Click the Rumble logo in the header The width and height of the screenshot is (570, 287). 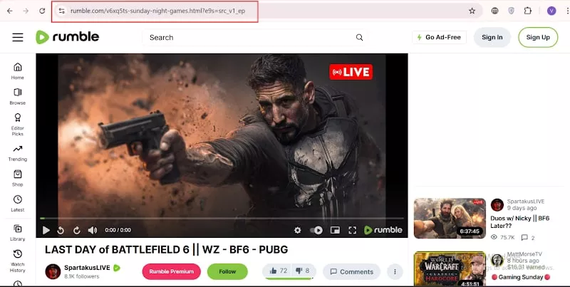coord(67,37)
